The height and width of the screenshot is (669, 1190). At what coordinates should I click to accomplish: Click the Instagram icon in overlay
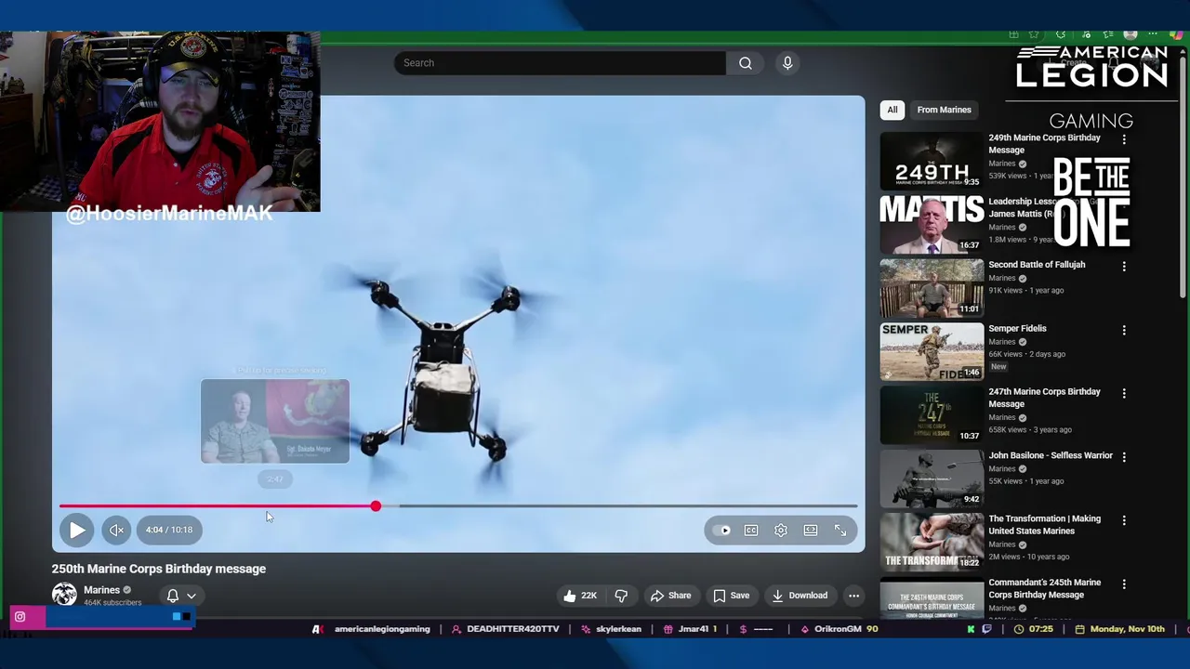tap(20, 617)
